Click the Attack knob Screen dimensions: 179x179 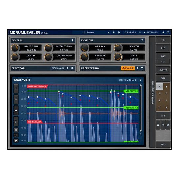click(84, 48)
